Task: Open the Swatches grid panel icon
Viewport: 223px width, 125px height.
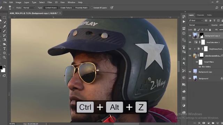Action: tap(184, 98)
